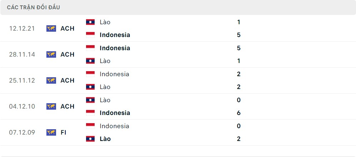Click the Laos flag in the 12.12.21 match

coord(90,22)
